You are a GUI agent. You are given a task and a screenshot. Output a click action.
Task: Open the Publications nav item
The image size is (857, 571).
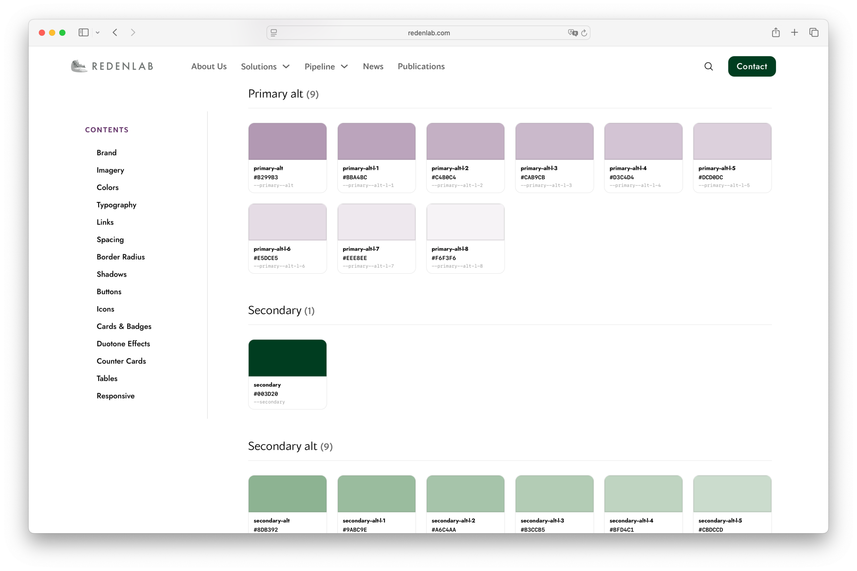tap(421, 66)
